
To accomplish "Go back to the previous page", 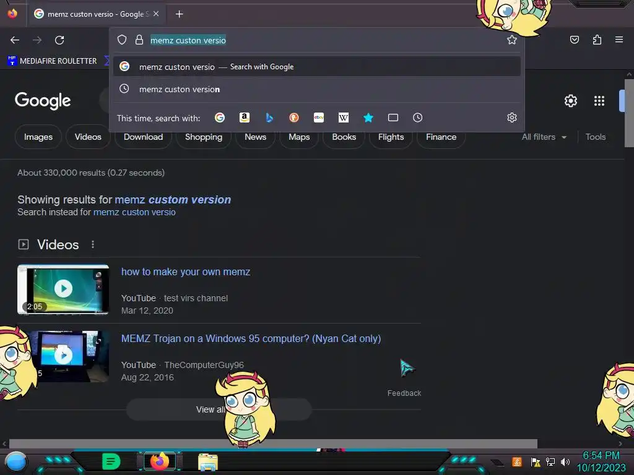I will (15, 40).
